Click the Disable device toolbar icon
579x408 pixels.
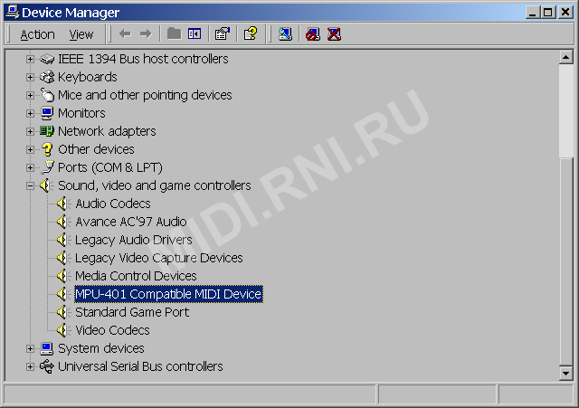click(x=313, y=34)
